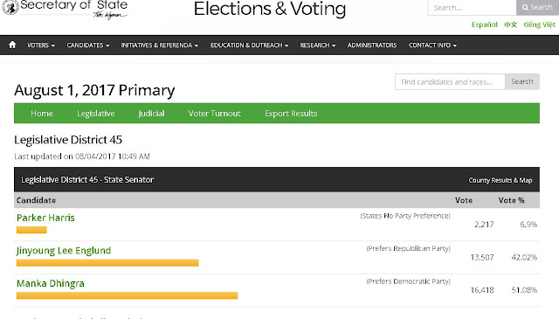Go to the Administrators menu item
Image resolution: width=559 pixels, height=319 pixels.
click(372, 45)
